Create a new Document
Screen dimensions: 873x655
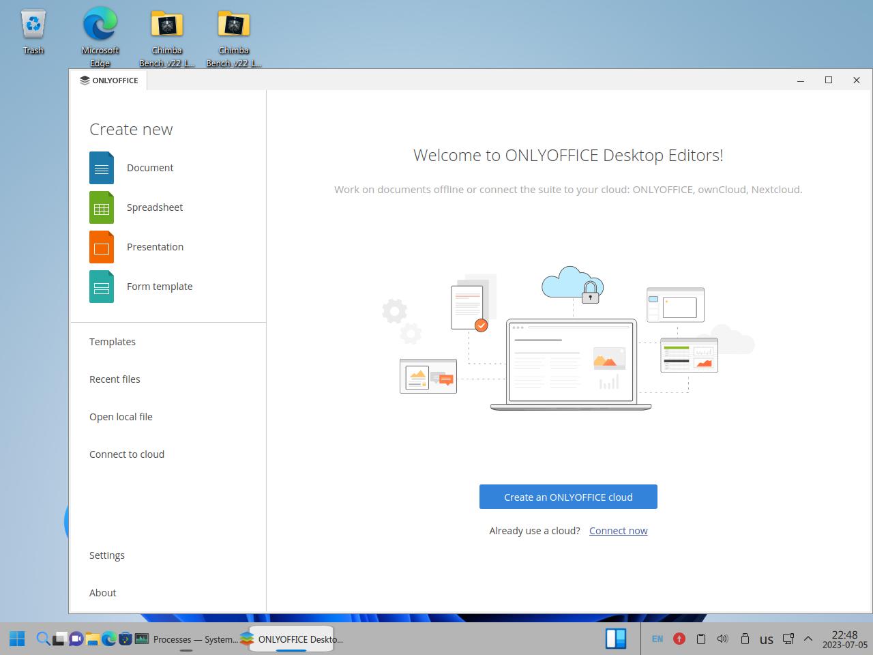coord(131,168)
